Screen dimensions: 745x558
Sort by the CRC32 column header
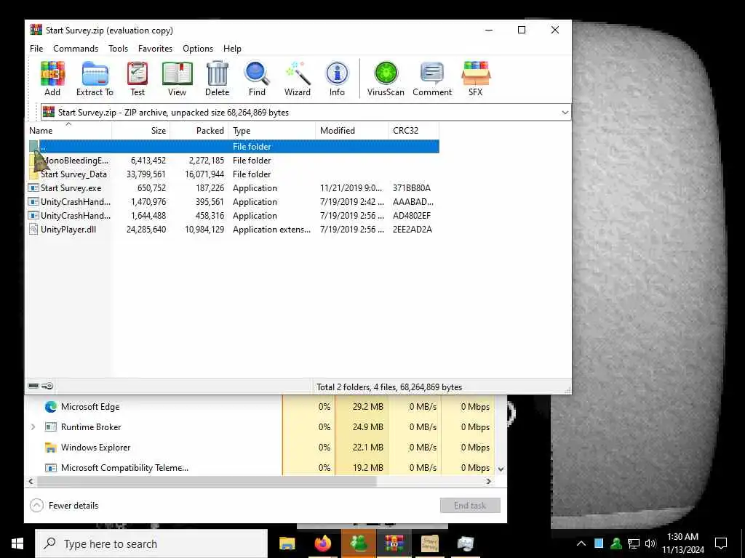pyautogui.click(x=413, y=131)
